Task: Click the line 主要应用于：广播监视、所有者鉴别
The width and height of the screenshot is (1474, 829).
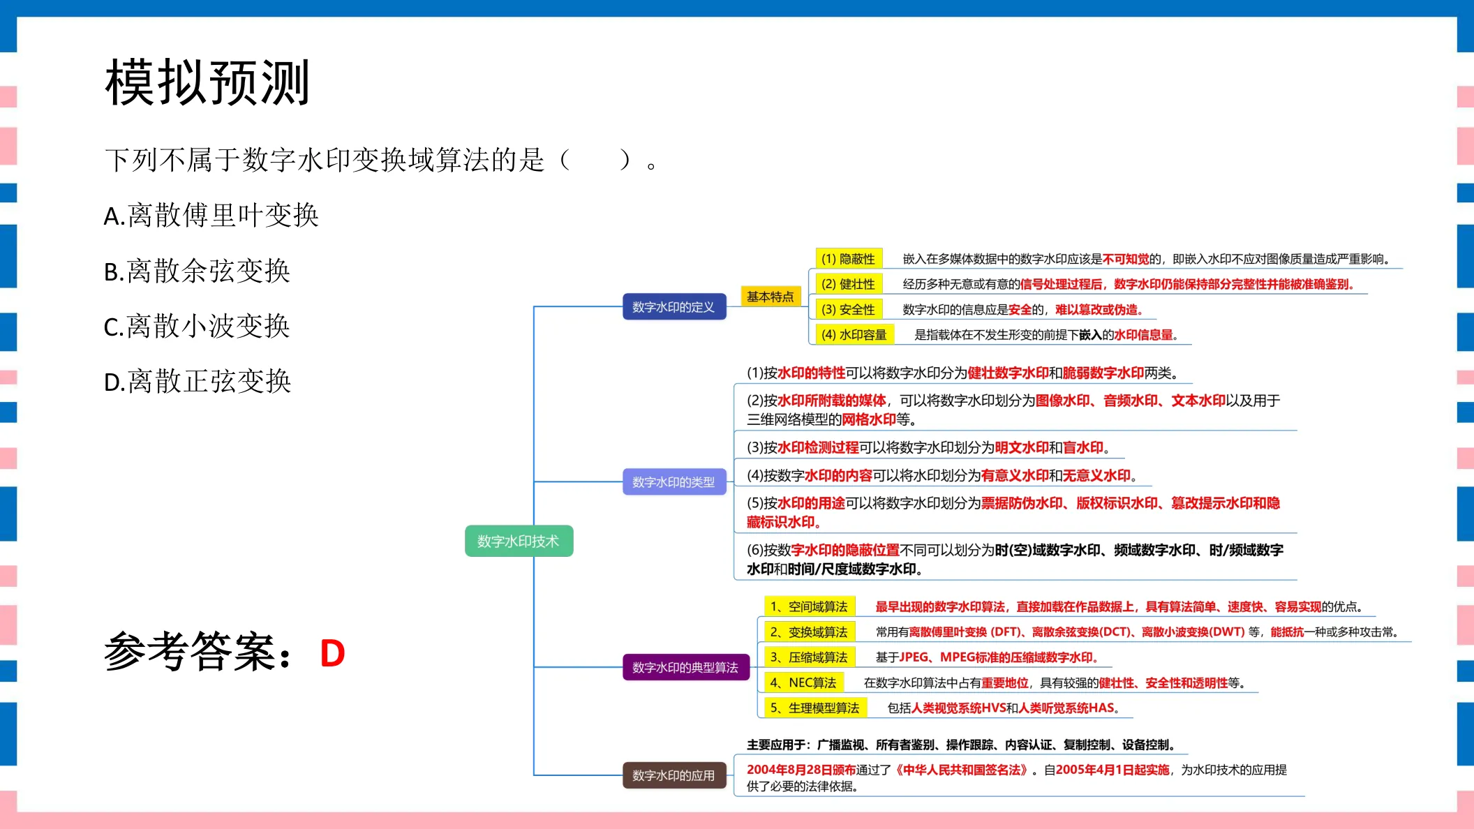Action: [962, 745]
